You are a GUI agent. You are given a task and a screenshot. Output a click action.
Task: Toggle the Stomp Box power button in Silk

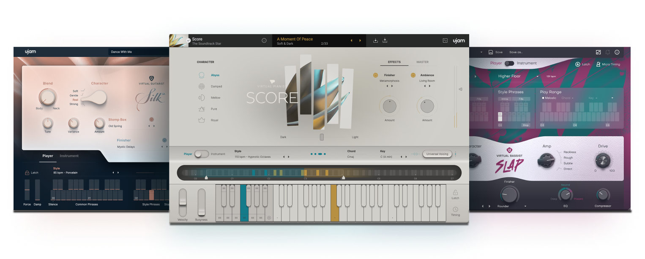point(151,119)
